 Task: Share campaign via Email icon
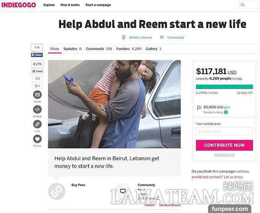pos(37,95)
